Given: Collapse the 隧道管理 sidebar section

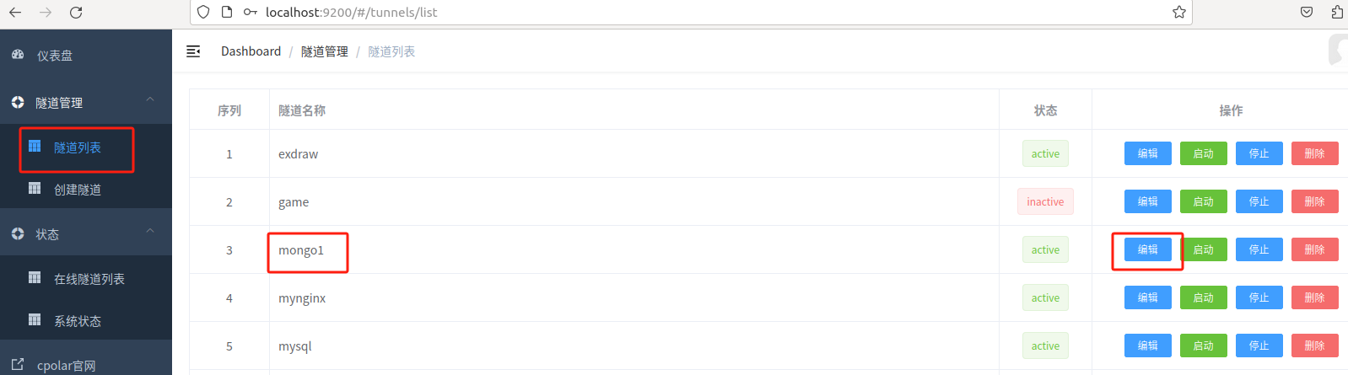Looking at the screenshot, I should coord(149,100).
